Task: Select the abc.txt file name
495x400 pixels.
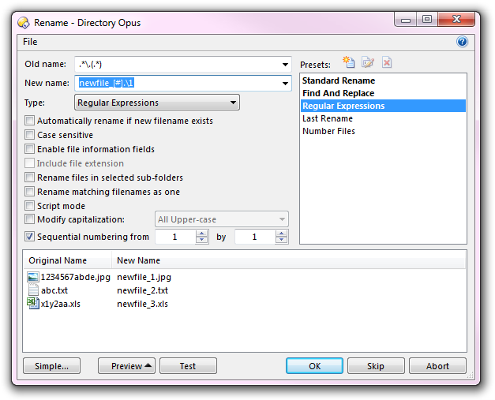Action: point(54,290)
